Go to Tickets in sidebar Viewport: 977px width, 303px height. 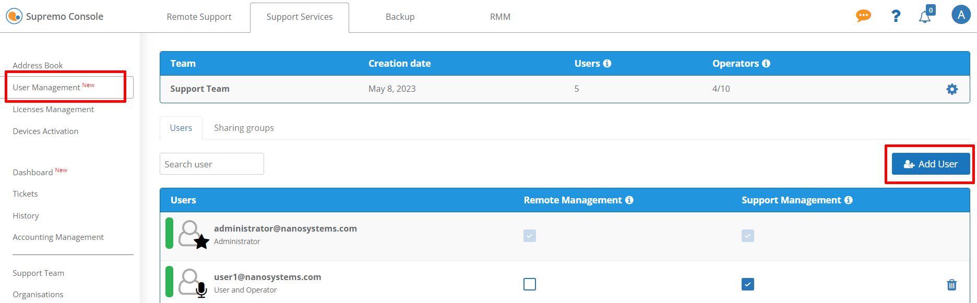click(x=25, y=193)
